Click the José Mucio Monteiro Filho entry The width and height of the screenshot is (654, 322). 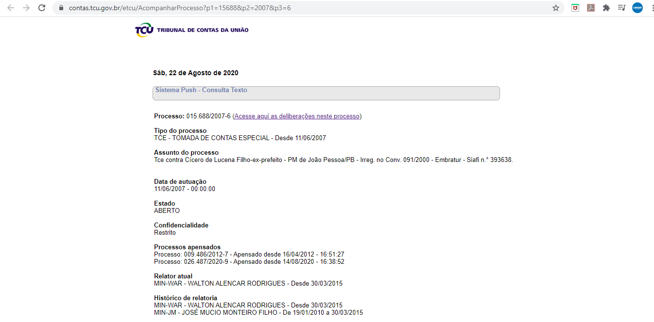click(258, 313)
